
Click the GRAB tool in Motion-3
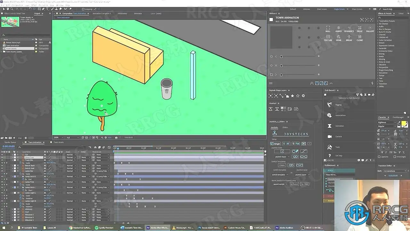(x=338, y=38)
